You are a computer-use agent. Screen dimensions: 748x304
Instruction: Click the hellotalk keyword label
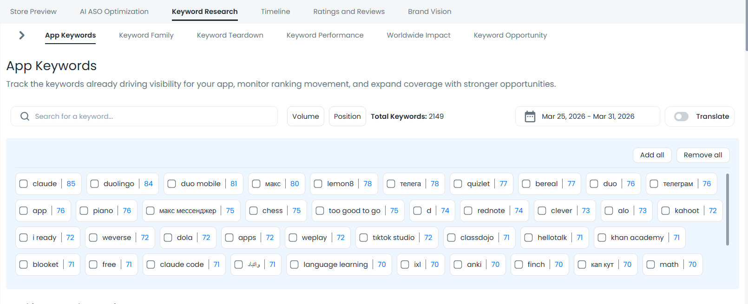pyautogui.click(x=552, y=238)
